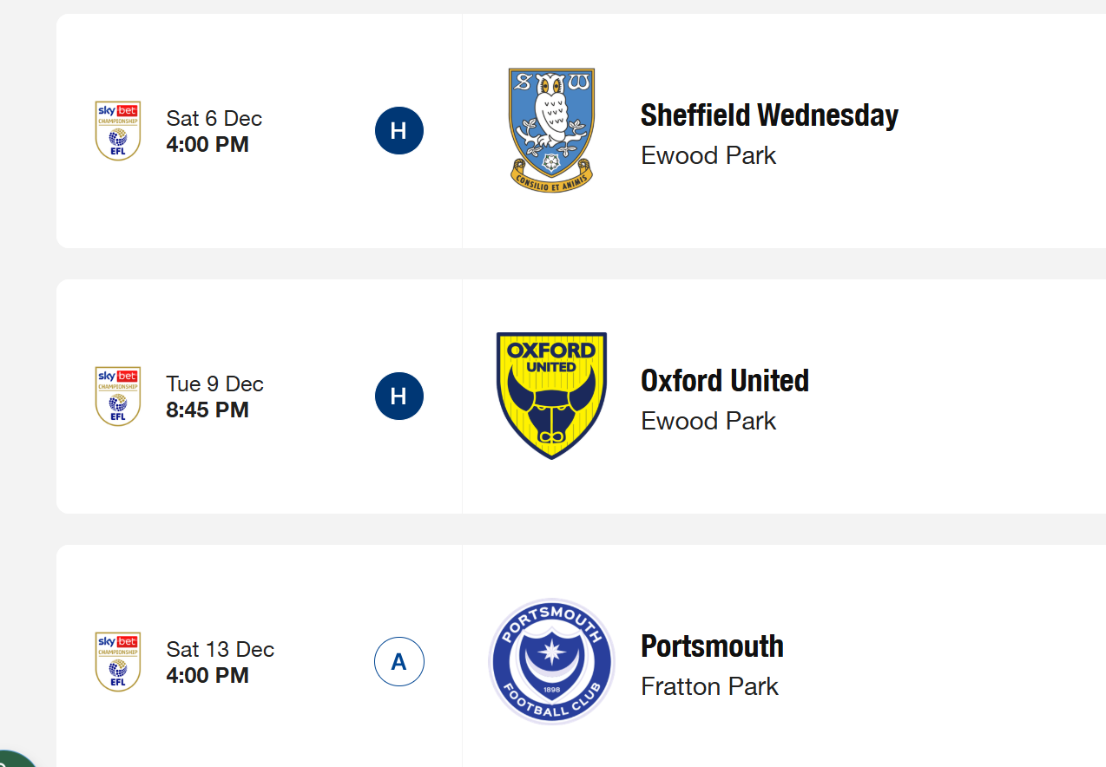Select the Sat 6 Dec date
1106x767 pixels.
(x=214, y=119)
